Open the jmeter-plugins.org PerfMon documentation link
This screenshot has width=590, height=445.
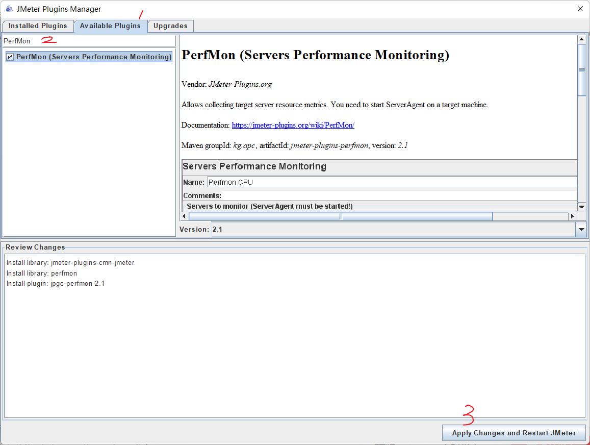[x=293, y=125]
